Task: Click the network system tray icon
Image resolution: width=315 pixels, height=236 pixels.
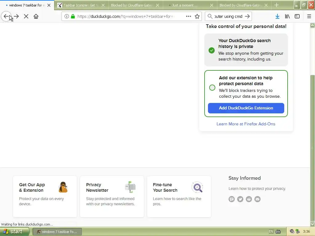Action: (x=297, y=232)
